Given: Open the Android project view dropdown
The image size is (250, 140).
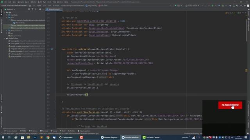Looking at the screenshot, I should click(10, 9).
